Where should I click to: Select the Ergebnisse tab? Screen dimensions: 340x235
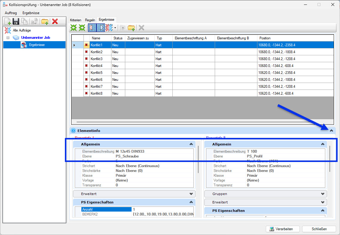[106, 20]
